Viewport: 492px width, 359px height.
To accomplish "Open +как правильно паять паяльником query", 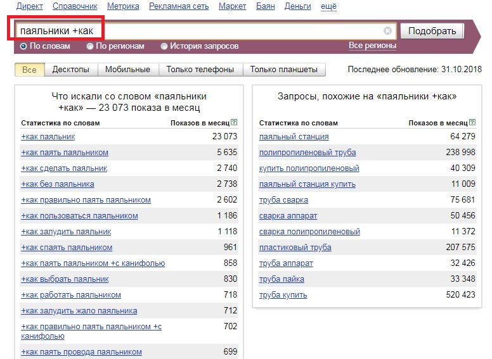I will 86,200.
